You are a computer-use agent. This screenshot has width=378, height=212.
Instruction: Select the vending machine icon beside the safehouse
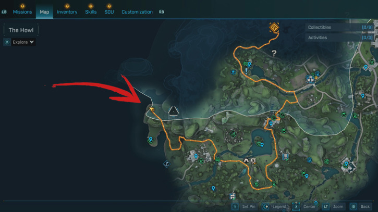(x=253, y=160)
